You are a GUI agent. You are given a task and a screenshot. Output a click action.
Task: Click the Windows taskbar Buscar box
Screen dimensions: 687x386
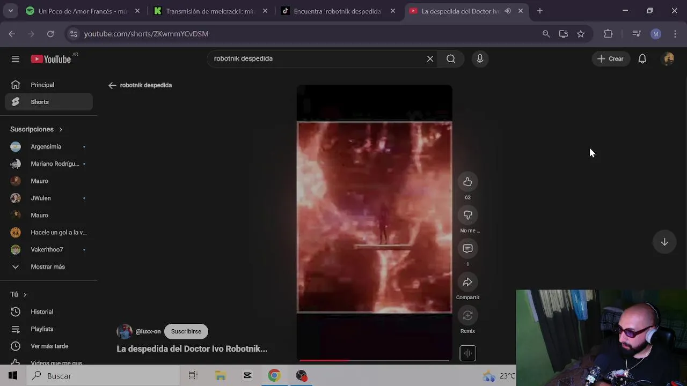(x=103, y=376)
